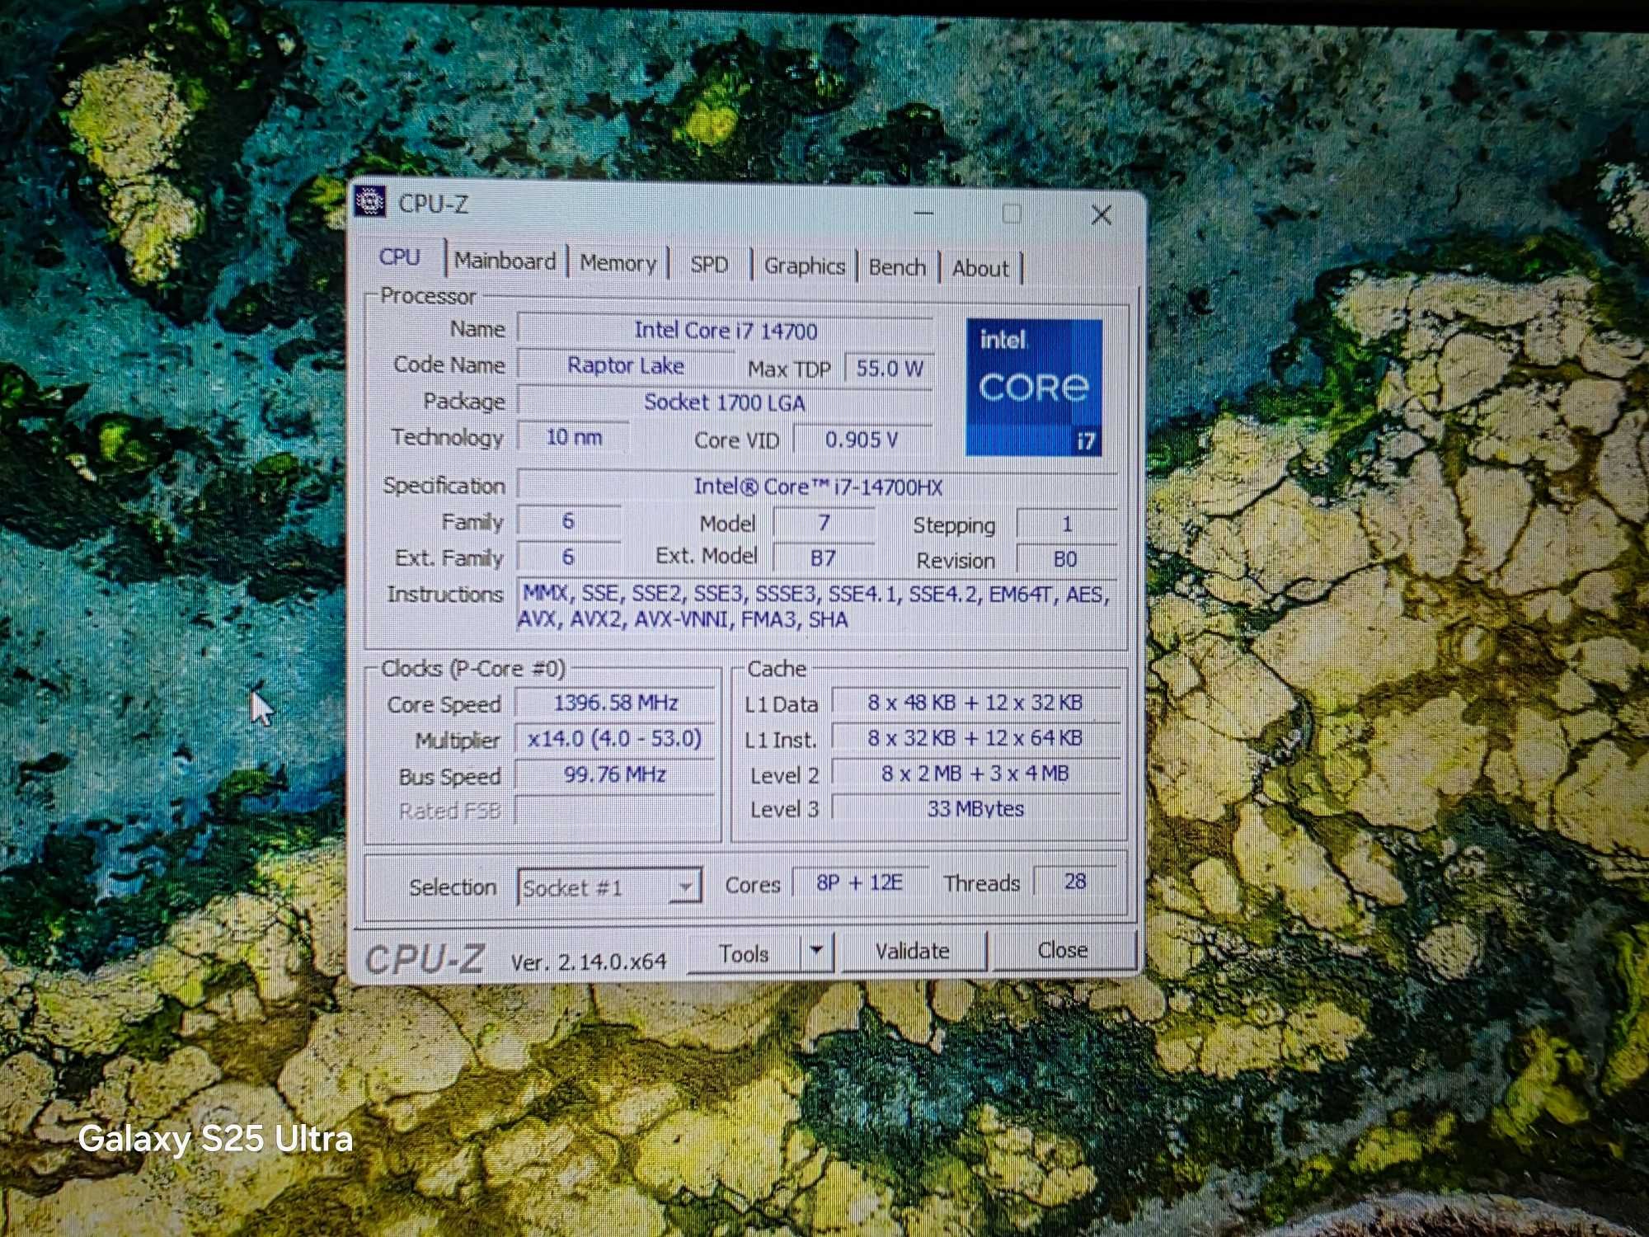Click the Revision value B0
Image resolution: width=1649 pixels, height=1237 pixels.
point(1065,560)
